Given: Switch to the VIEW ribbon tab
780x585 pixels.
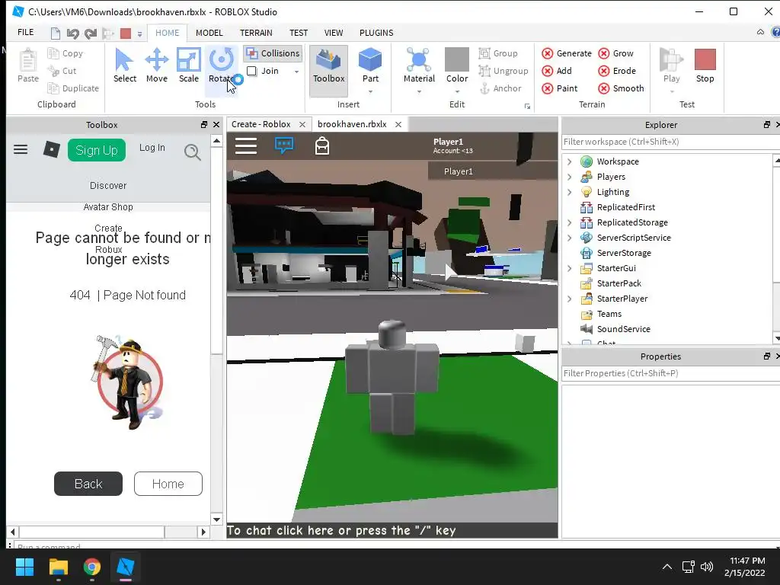Looking at the screenshot, I should [x=334, y=33].
